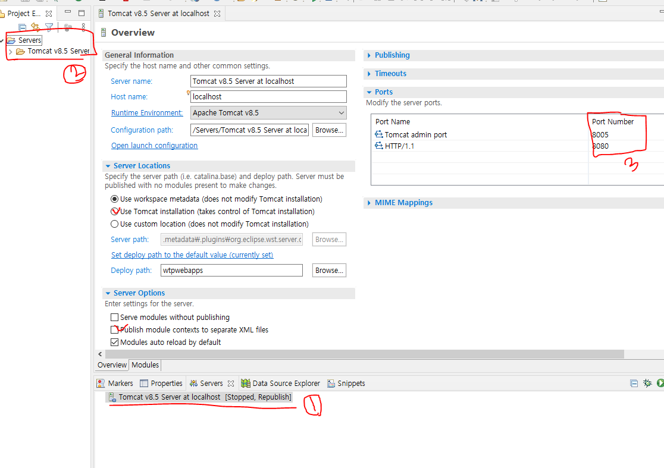
Task: Open Project Explorer view menu dots icon
Action: point(83,27)
